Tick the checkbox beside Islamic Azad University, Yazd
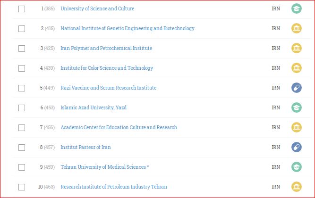Viewport: 315px width, 198px height. (x=22, y=108)
